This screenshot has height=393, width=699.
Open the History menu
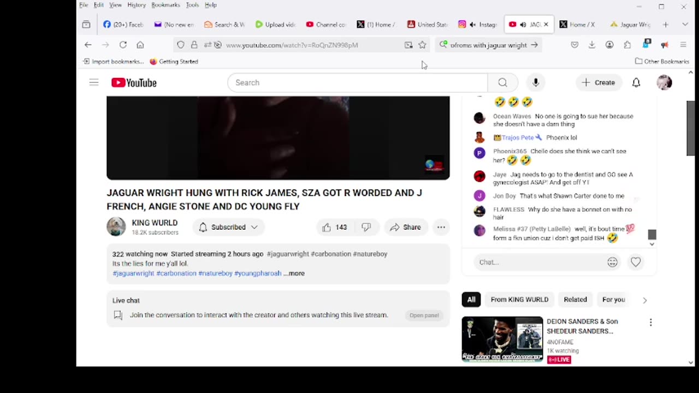click(137, 5)
